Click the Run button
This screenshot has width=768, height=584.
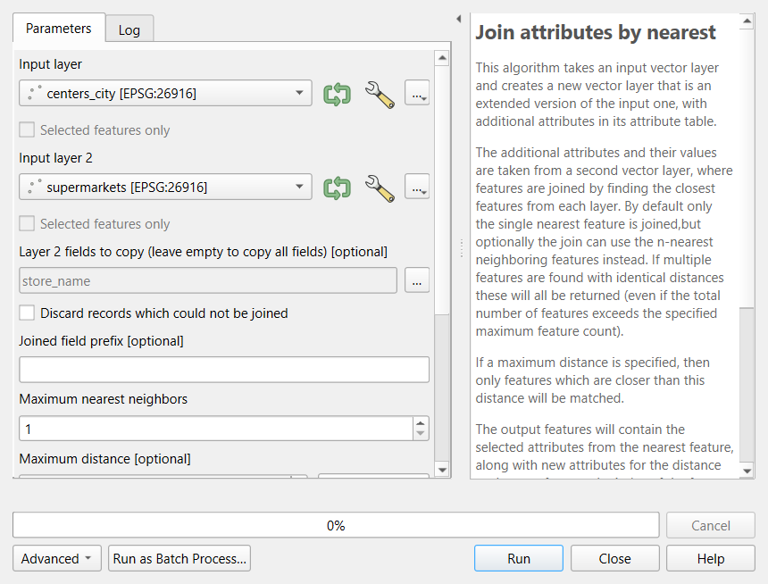point(519,558)
